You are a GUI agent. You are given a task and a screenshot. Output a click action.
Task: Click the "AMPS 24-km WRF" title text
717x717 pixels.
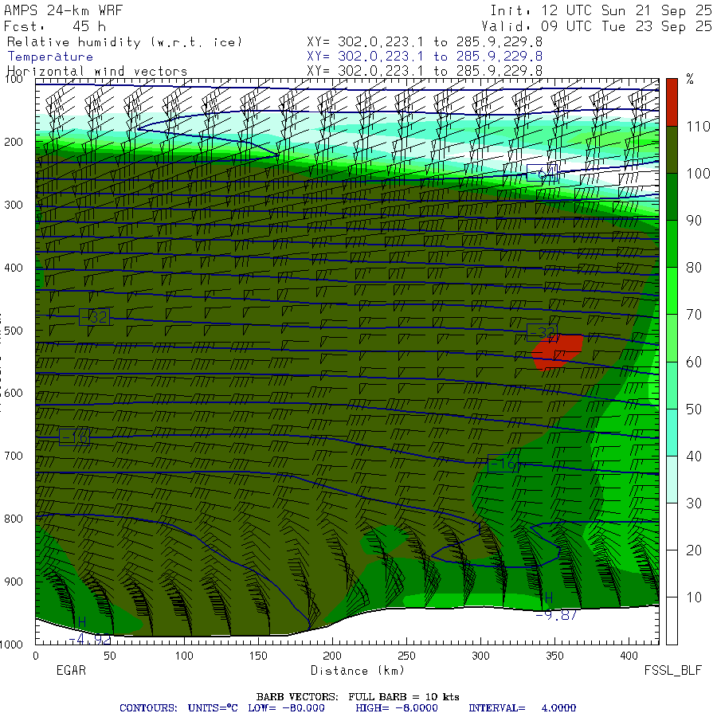click(63, 10)
